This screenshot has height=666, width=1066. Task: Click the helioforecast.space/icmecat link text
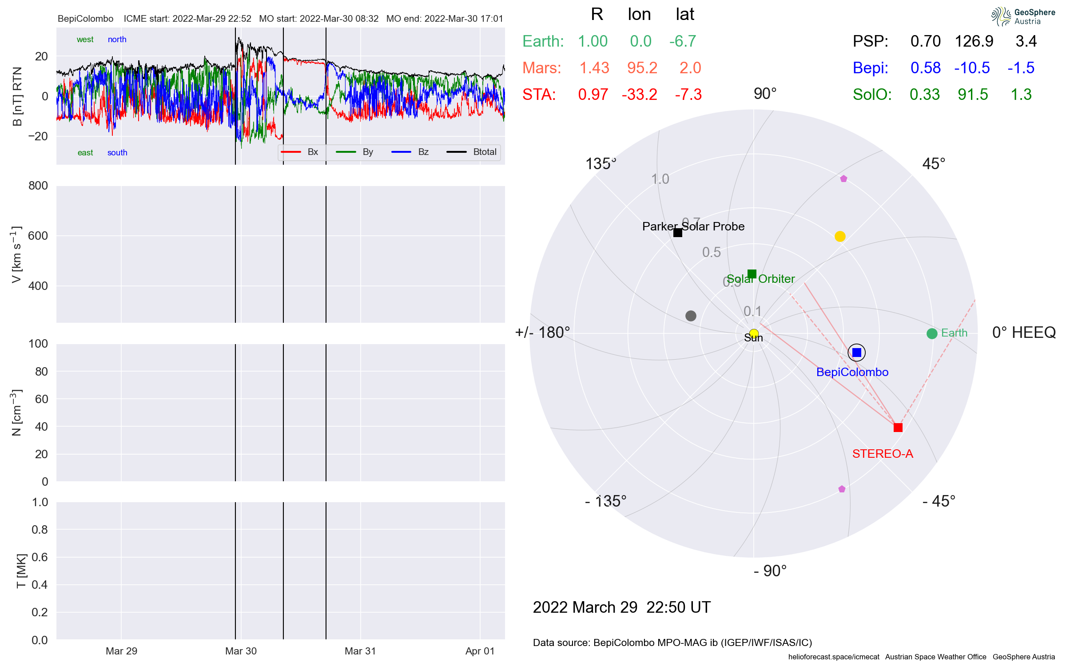tap(834, 657)
